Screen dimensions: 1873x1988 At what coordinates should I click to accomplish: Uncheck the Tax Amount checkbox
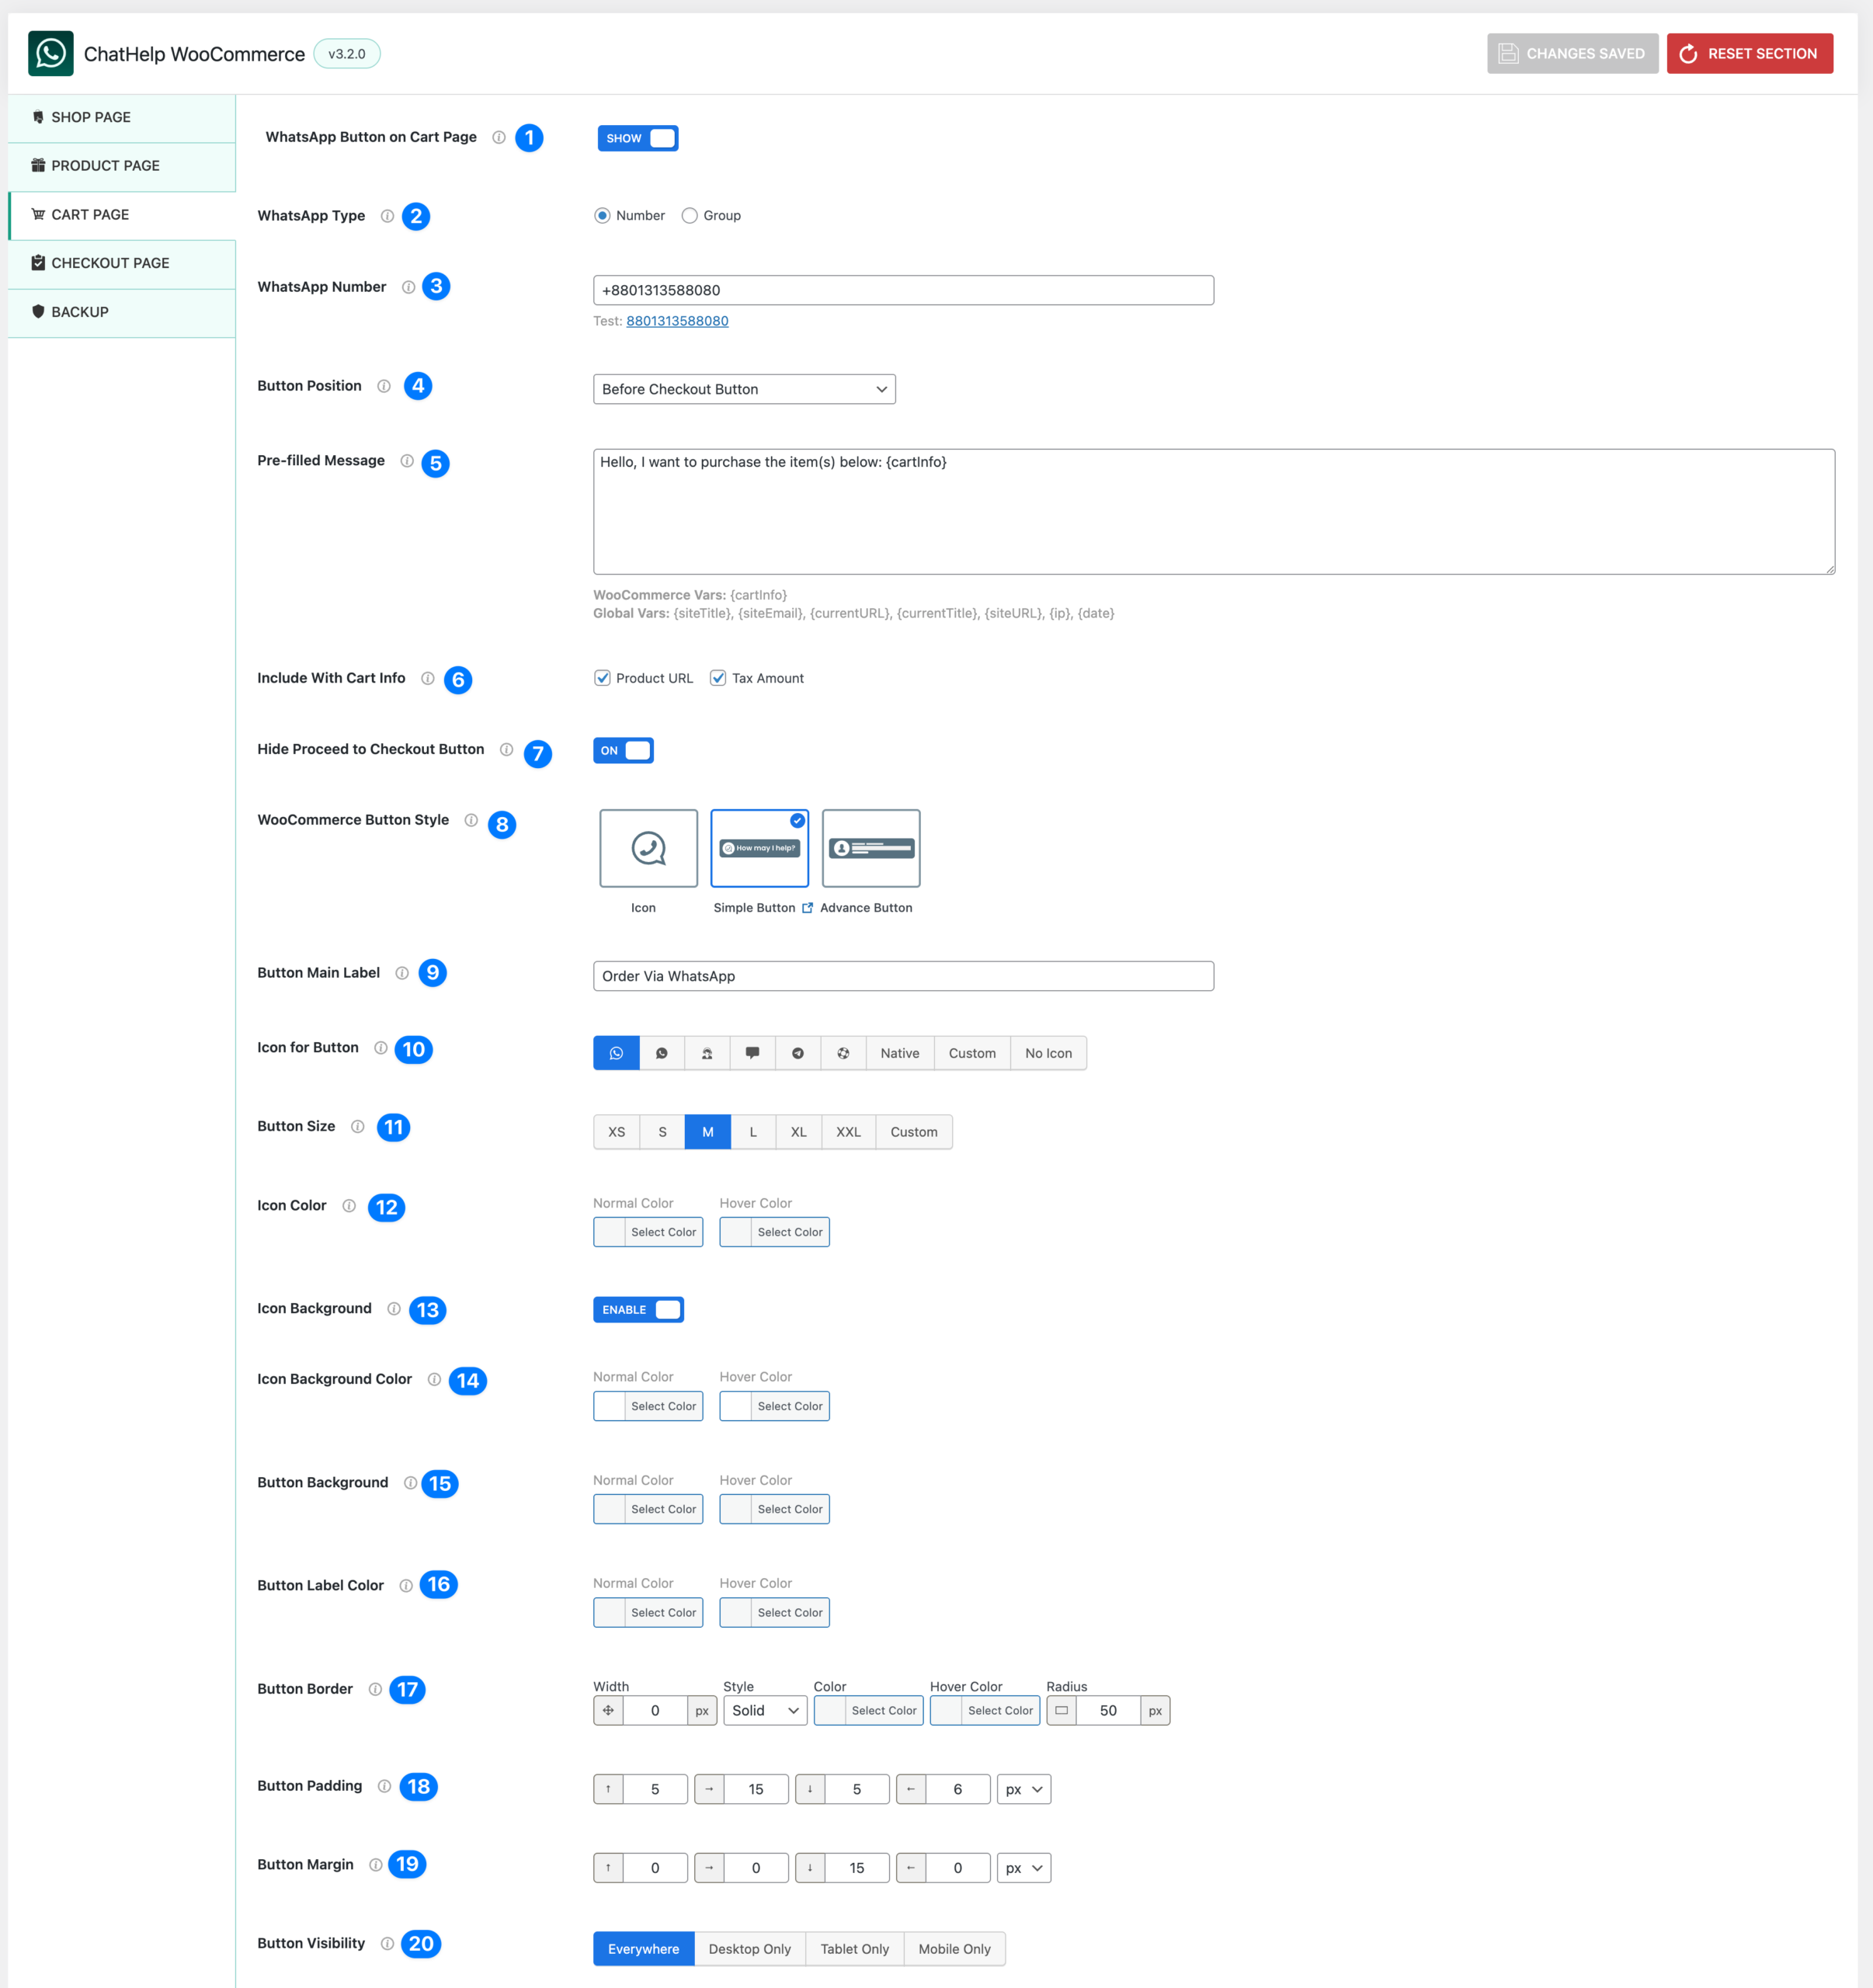[718, 678]
